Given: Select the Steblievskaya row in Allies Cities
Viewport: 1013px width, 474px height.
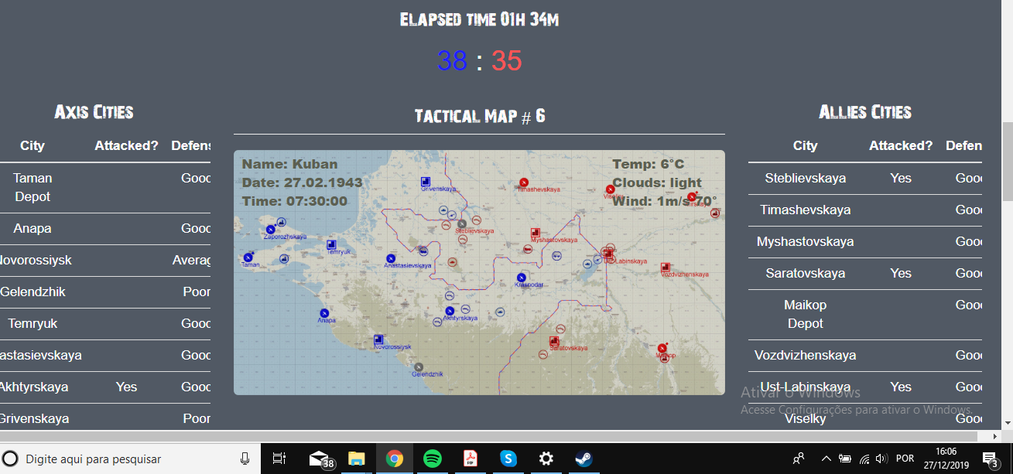Looking at the screenshot, I should point(865,178).
